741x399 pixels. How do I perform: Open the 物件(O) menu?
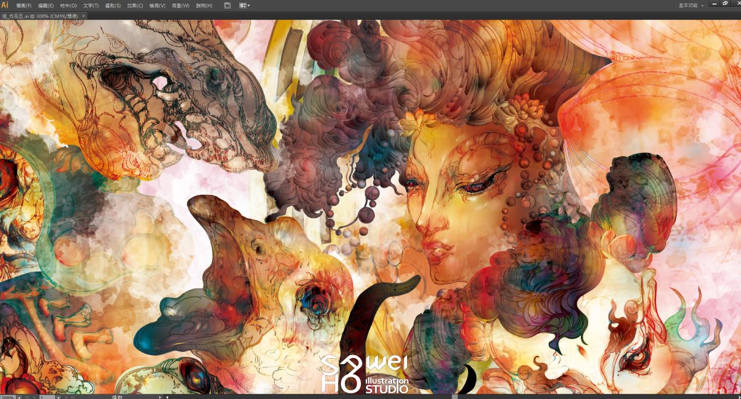[x=68, y=5]
